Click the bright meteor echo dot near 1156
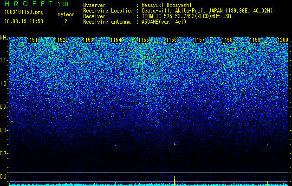 [x=175, y=144]
